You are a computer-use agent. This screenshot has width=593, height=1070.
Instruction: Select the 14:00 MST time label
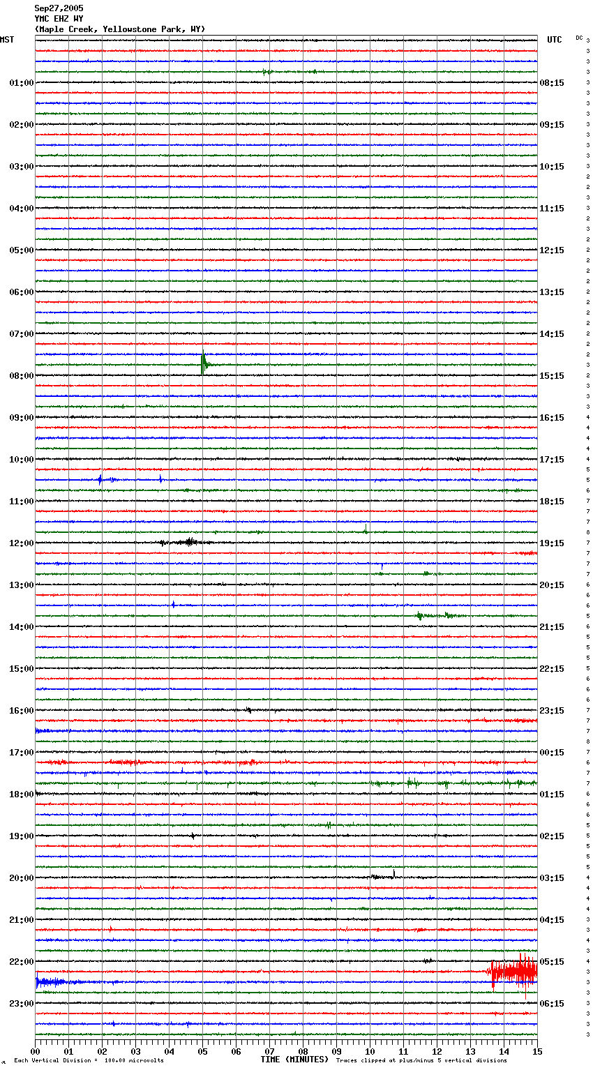22,627
